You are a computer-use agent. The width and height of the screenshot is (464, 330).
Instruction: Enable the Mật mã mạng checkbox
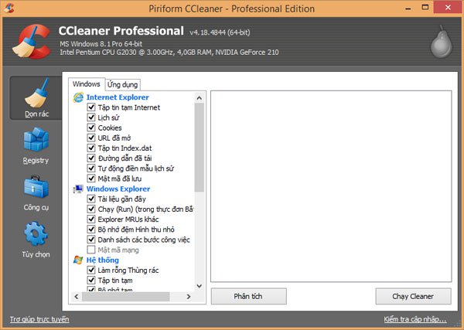coord(91,250)
